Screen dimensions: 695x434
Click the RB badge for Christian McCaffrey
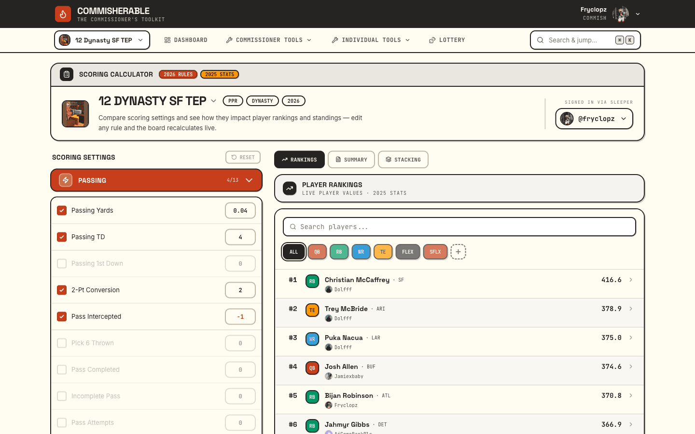click(312, 281)
